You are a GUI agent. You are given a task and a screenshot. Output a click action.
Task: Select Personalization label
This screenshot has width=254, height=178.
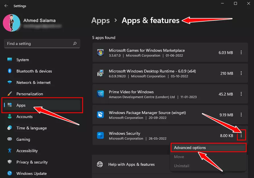(x=30, y=94)
